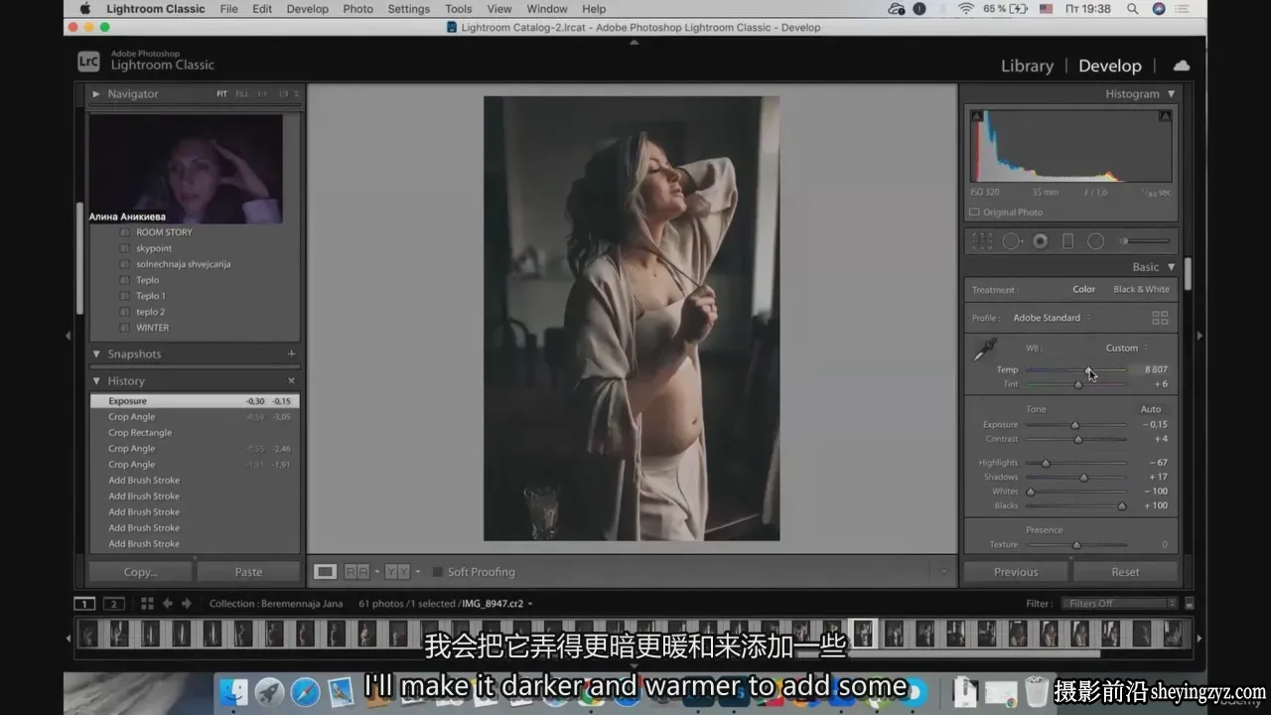Adjust the Shadows slider handle
1271x715 pixels.
(1083, 478)
